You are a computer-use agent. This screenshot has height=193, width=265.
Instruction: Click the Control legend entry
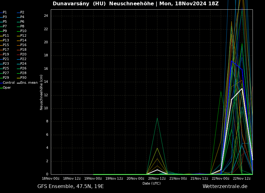(x=8, y=83)
